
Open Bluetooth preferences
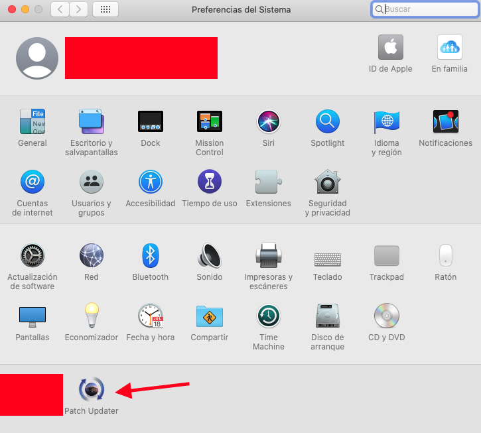[151, 255]
